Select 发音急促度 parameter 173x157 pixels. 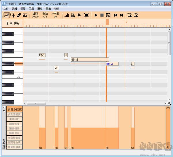14,110
